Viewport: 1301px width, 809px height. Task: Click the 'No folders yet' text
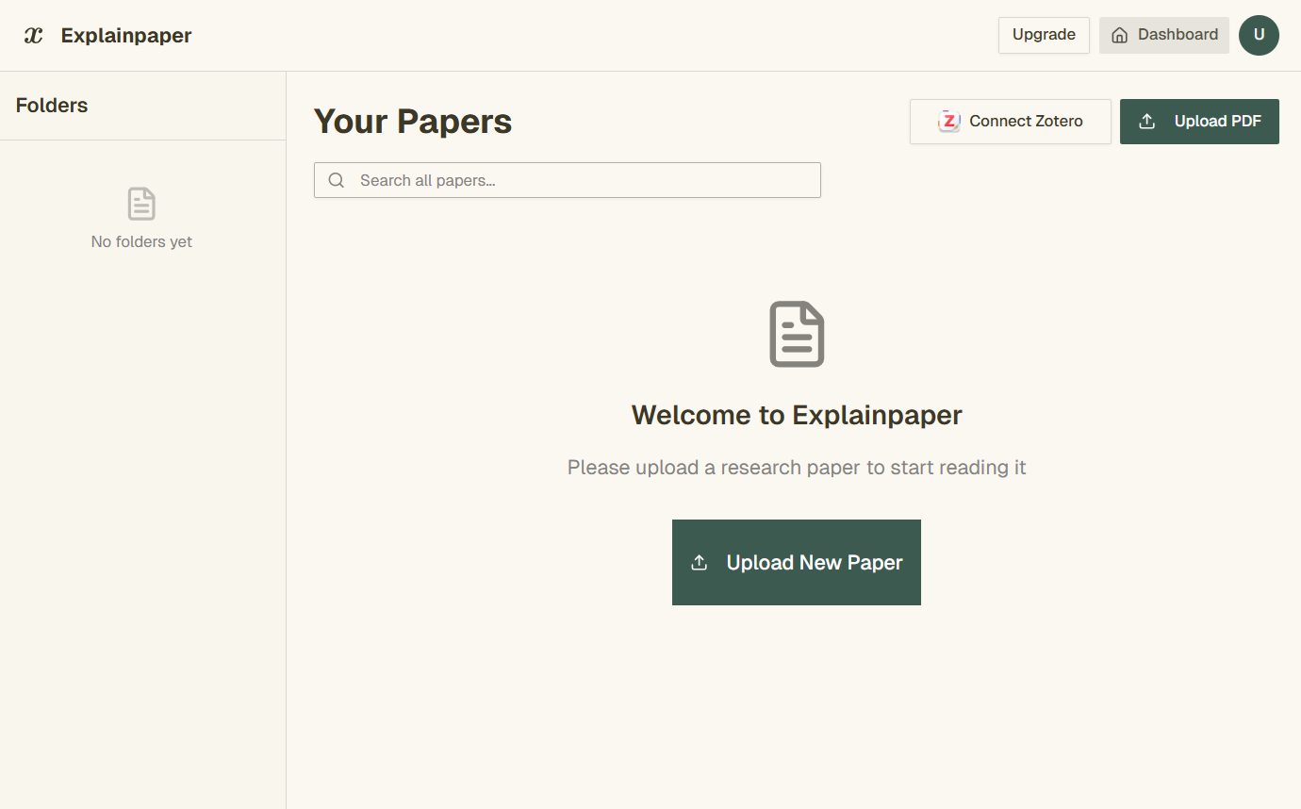pyautogui.click(x=141, y=241)
